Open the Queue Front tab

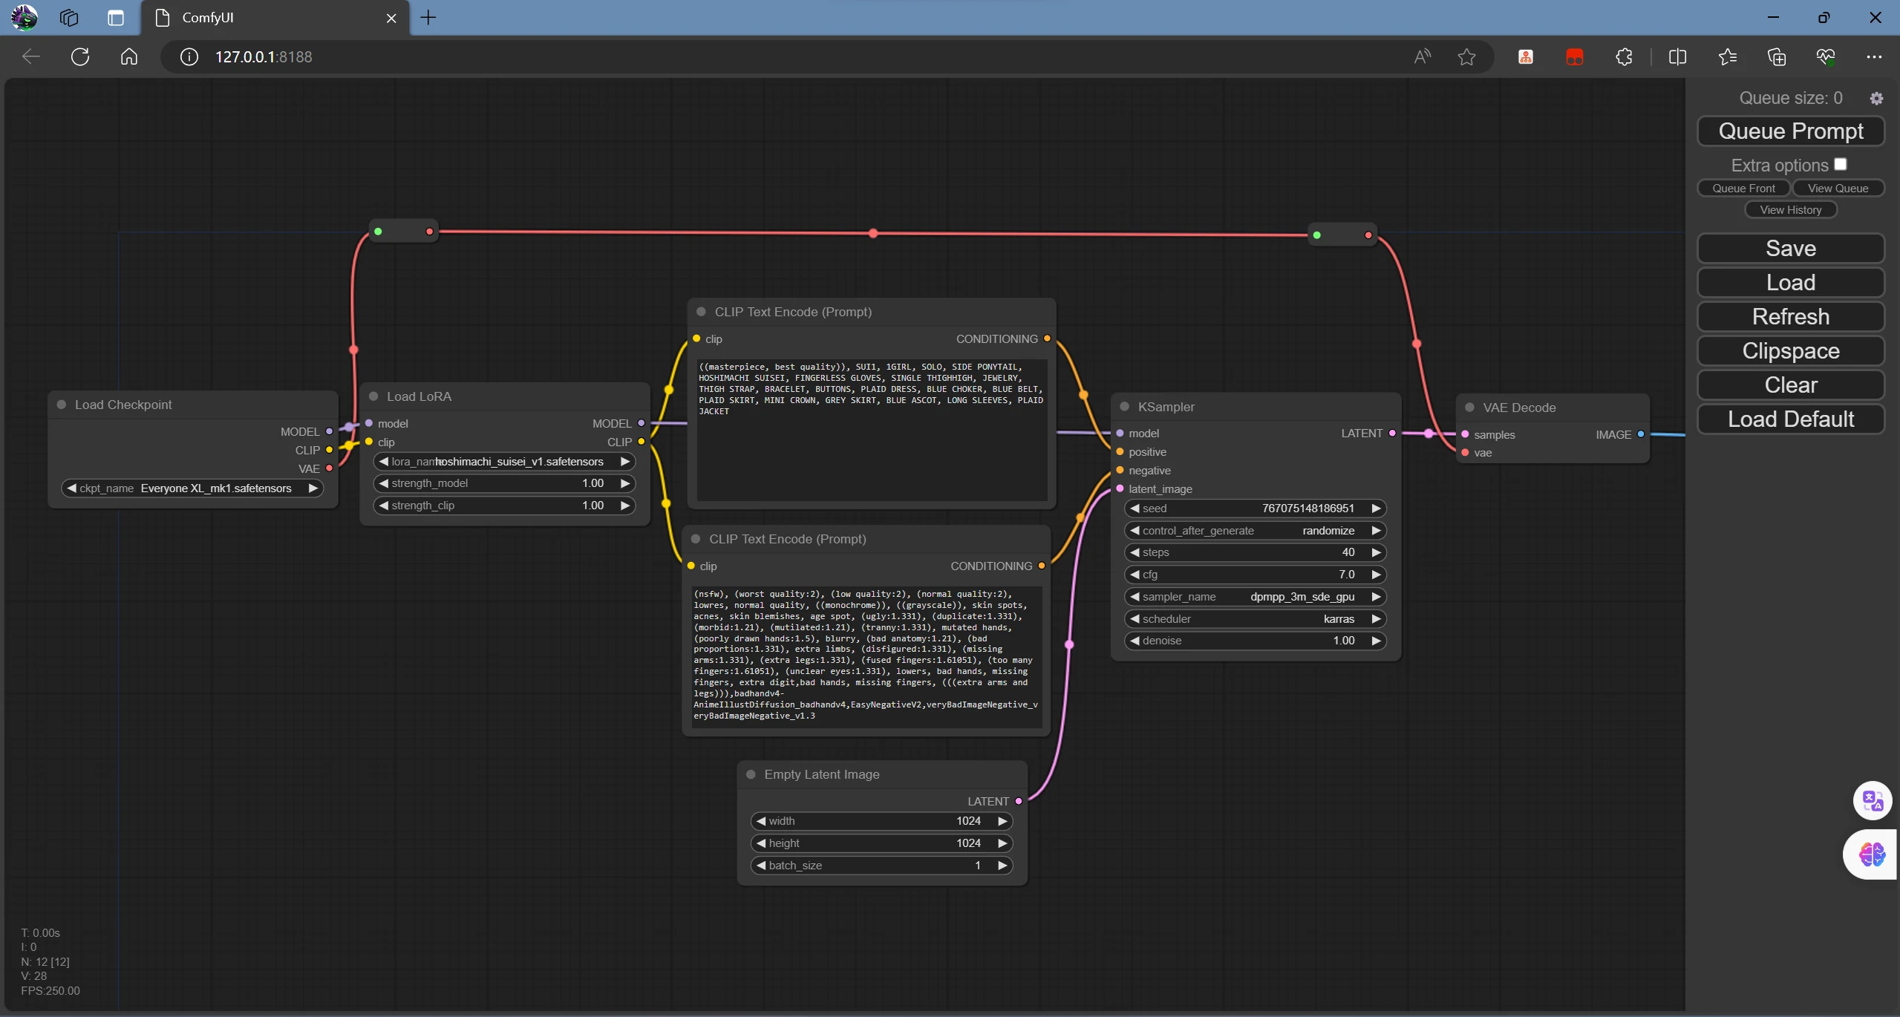[1744, 189]
